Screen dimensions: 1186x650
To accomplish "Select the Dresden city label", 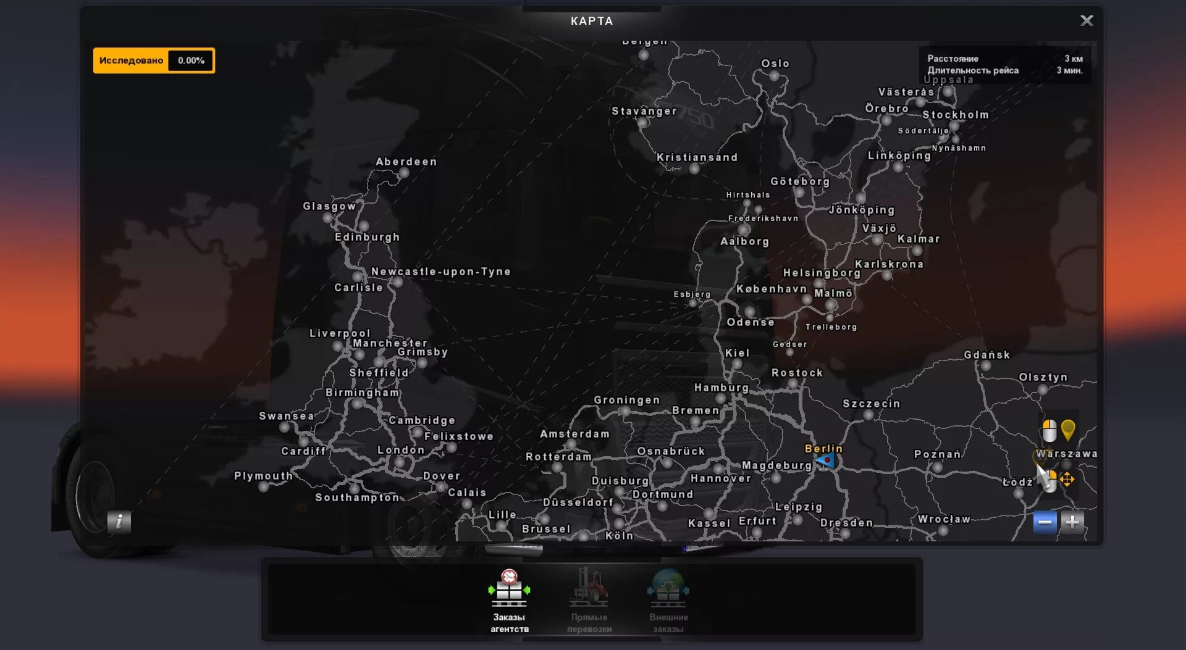I will tap(847, 523).
